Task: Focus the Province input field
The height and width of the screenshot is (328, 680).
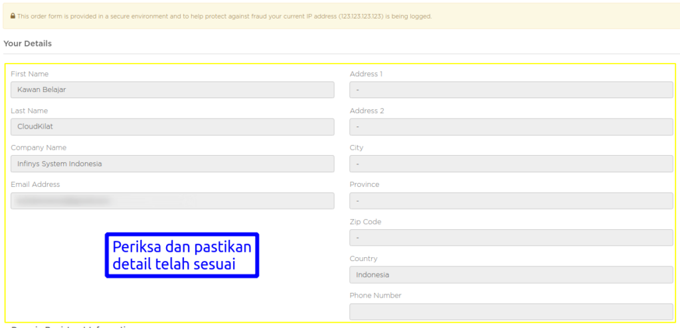Action: coord(511,200)
